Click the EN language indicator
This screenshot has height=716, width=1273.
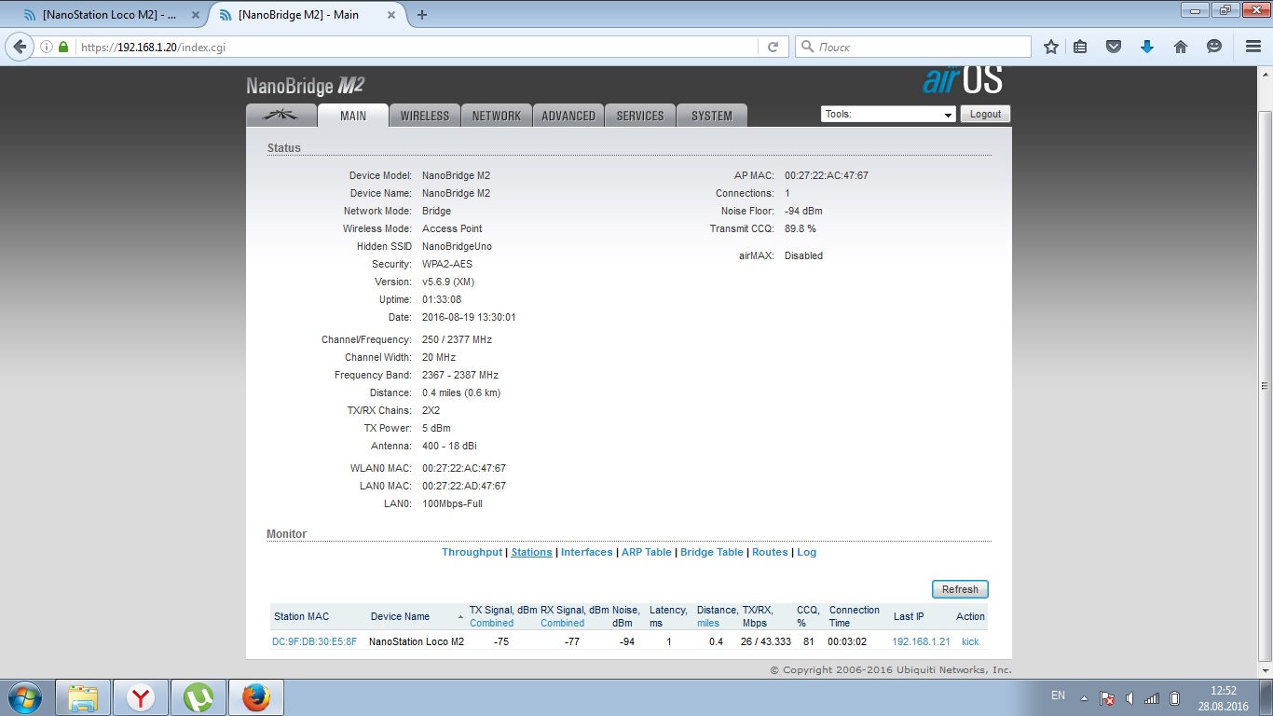click(1058, 695)
